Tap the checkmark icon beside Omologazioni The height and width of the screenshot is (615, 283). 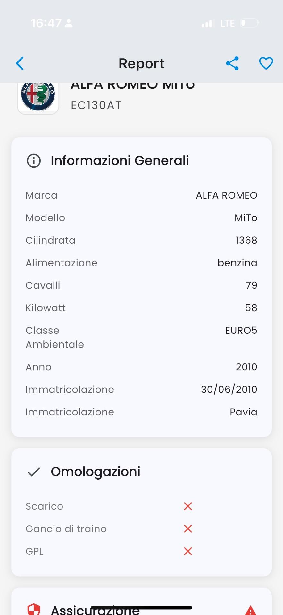click(x=34, y=472)
